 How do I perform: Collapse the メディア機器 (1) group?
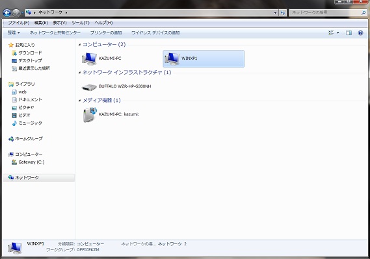[x=79, y=101]
